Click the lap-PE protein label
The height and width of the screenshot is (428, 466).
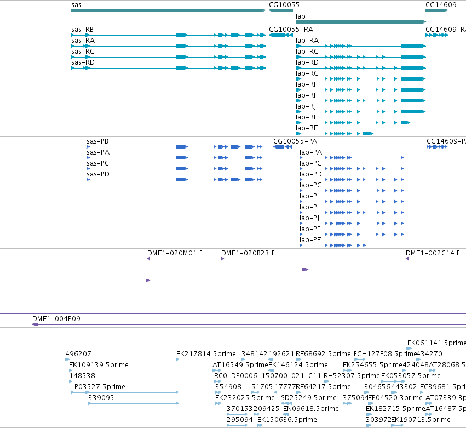click(x=310, y=241)
